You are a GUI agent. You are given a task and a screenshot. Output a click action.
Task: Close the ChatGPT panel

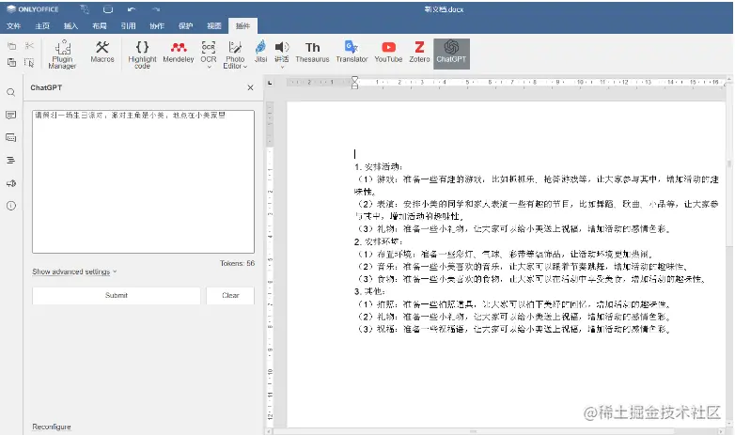(250, 87)
